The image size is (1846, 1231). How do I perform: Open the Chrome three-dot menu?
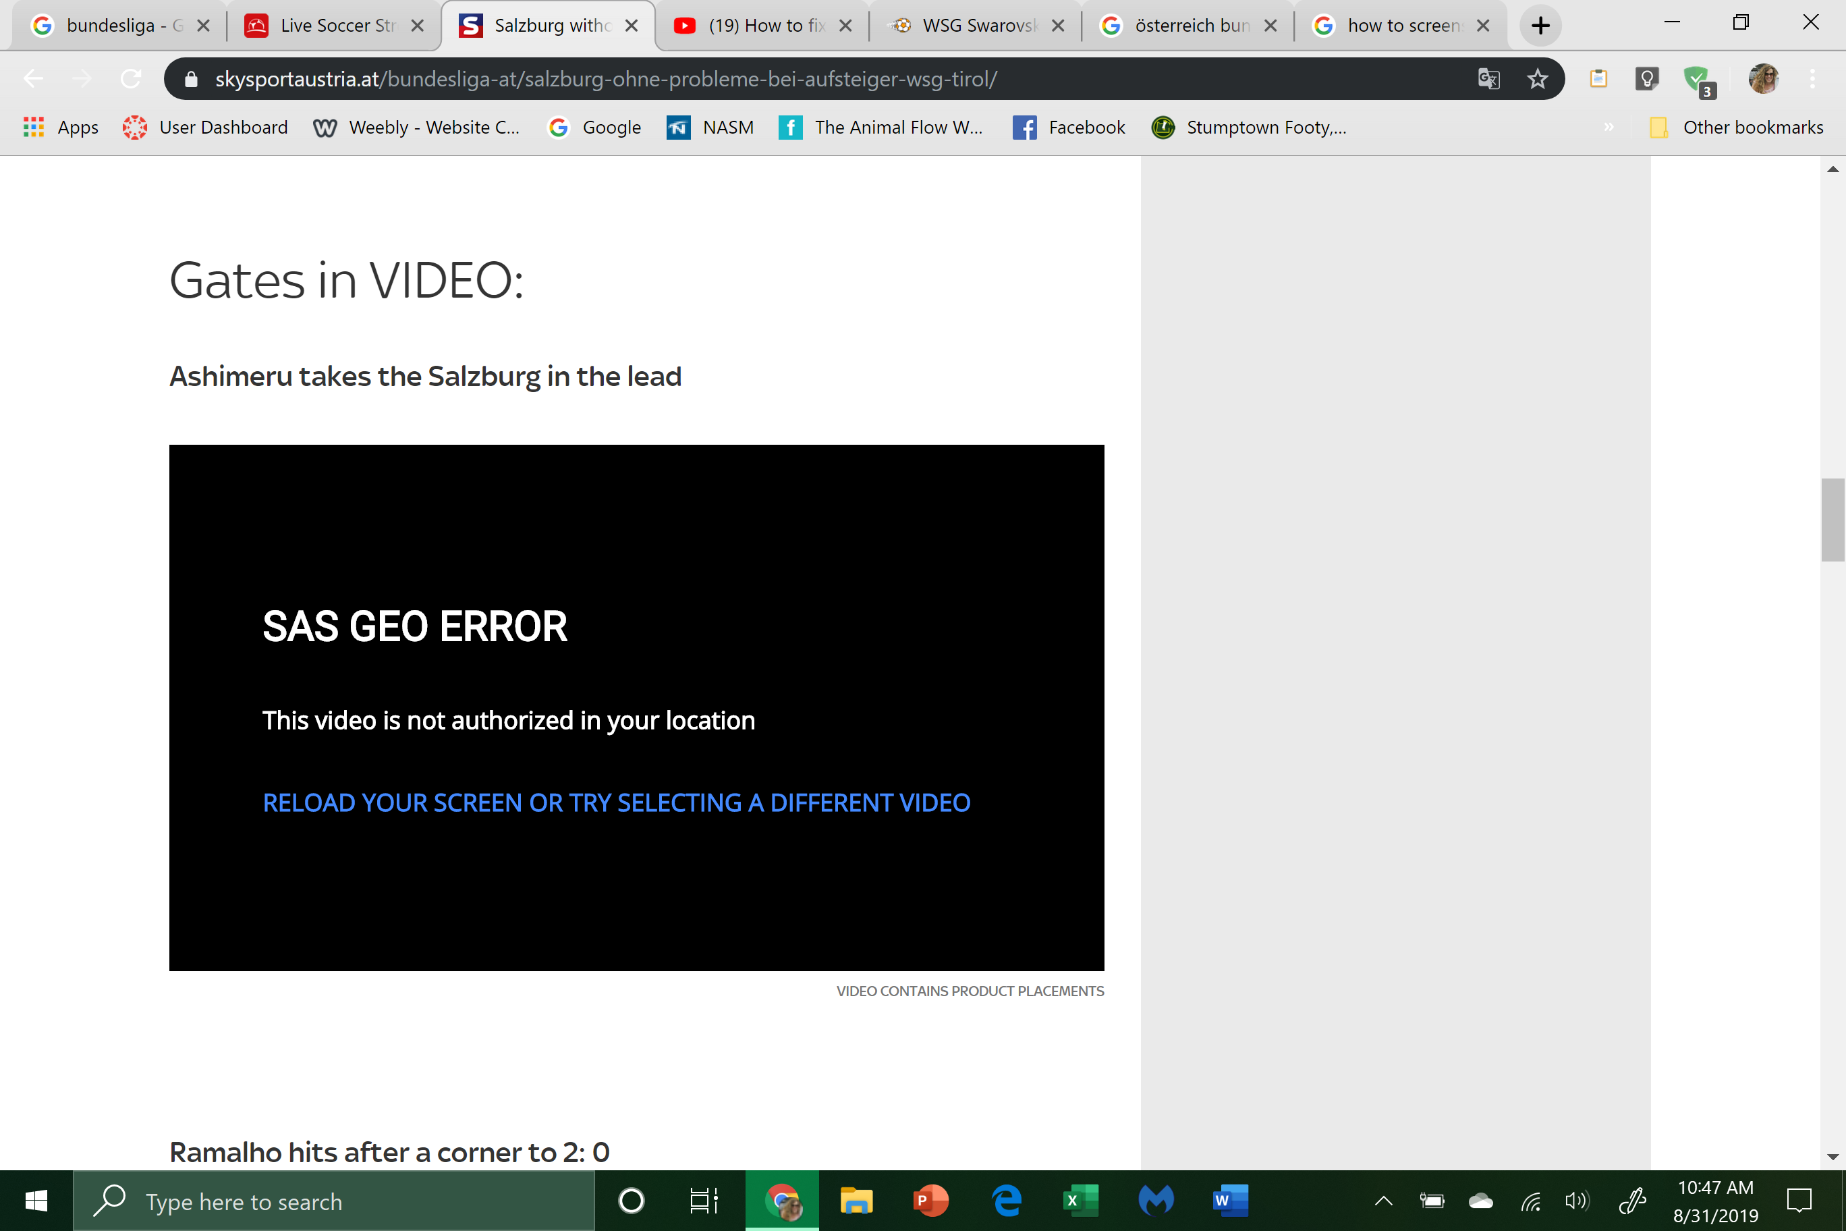1812,78
